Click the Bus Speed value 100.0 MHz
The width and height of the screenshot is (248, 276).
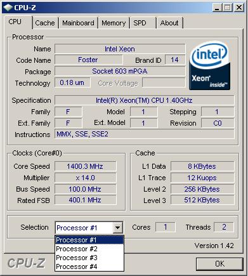click(85, 189)
